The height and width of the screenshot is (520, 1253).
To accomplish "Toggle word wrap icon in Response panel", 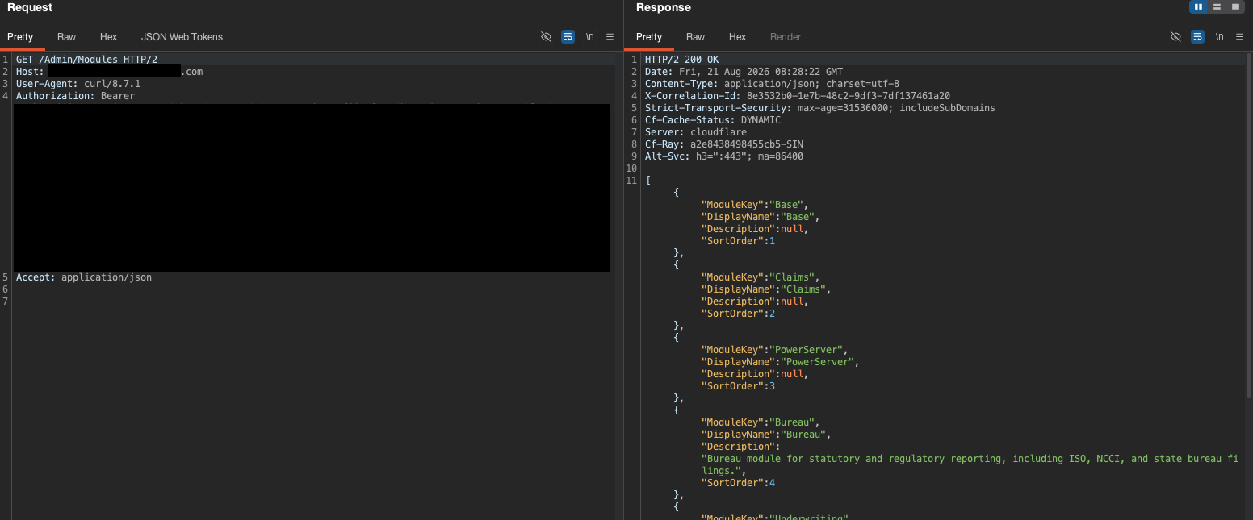I will pyautogui.click(x=1197, y=37).
